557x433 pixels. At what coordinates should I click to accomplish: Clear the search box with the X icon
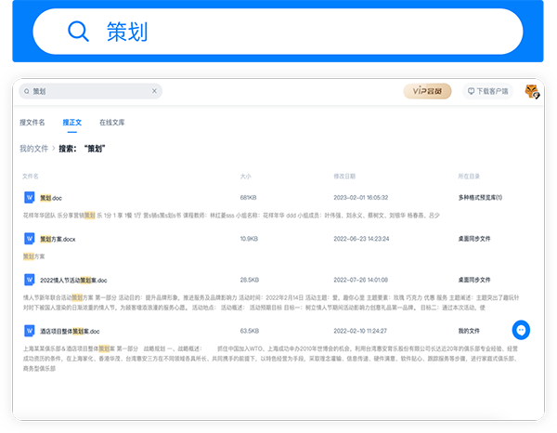[x=154, y=91]
